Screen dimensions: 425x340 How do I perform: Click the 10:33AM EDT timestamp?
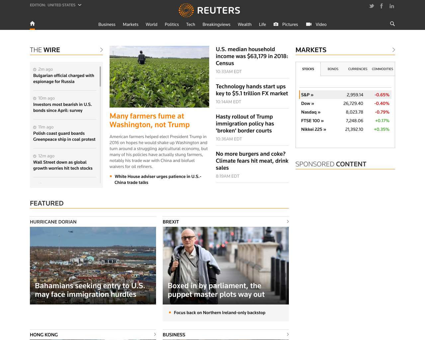click(x=229, y=71)
